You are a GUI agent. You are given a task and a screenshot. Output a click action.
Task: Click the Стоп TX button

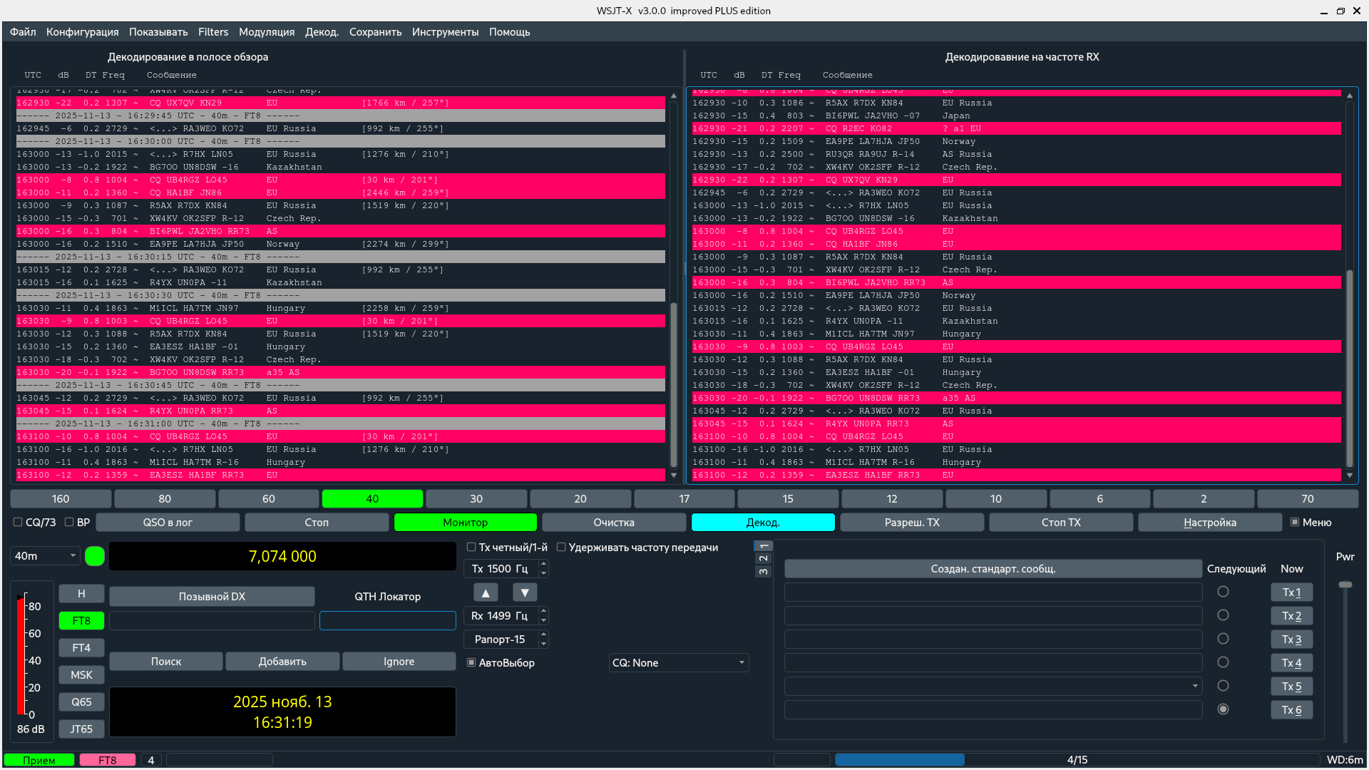coord(1060,523)
